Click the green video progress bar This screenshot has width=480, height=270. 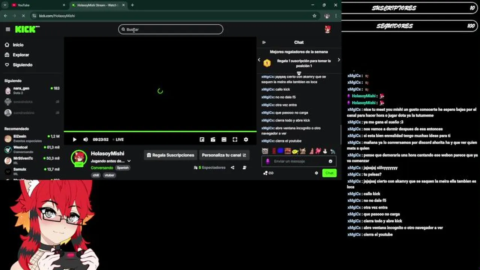(160, 132)
